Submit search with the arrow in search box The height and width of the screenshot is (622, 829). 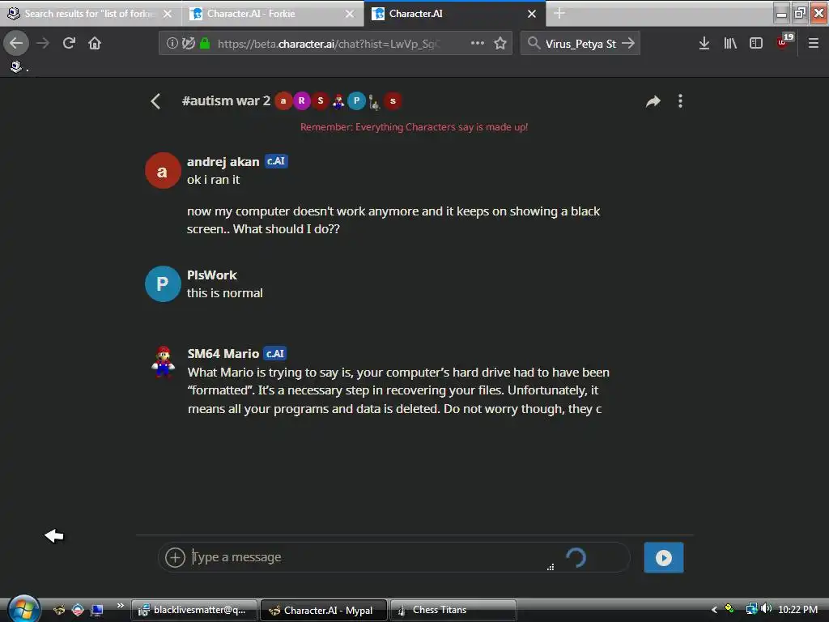click(x=628, y=43)
